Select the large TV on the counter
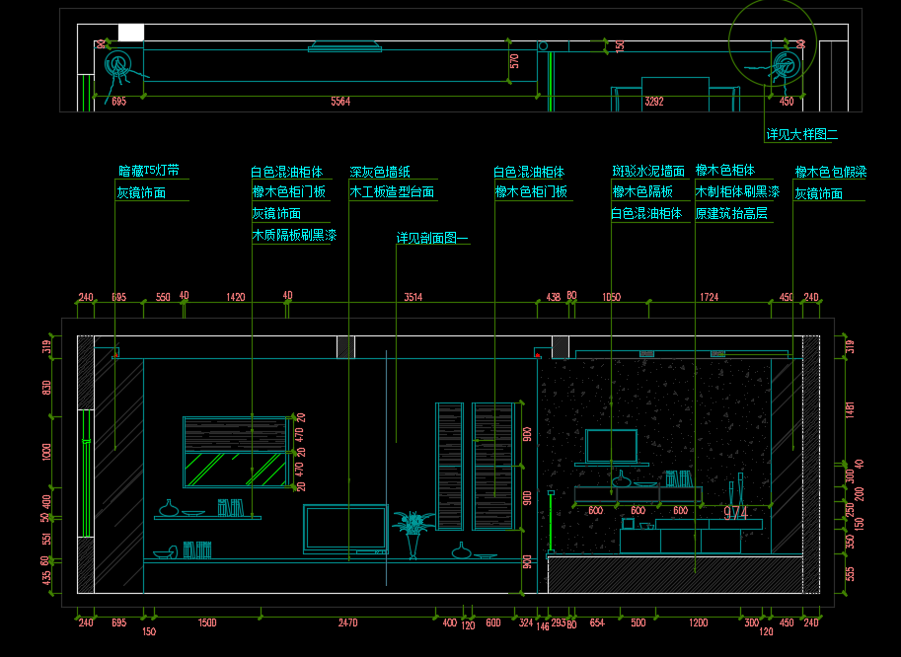Viewport: 901px width, 657px height. 346,529
